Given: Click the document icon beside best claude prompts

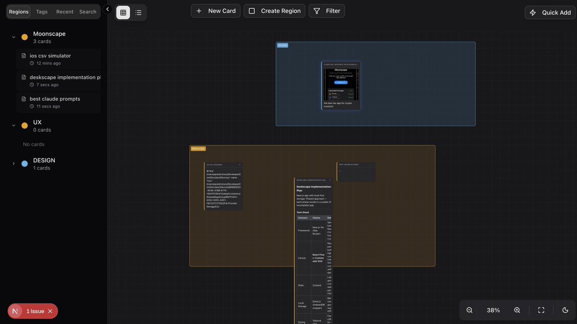Looking at the screenshot, I should click(24, 99).
